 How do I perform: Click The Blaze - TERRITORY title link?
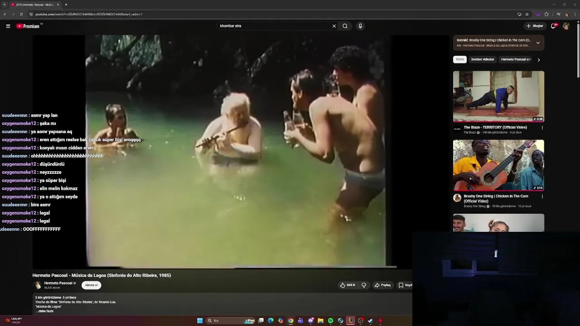(495, 128)
